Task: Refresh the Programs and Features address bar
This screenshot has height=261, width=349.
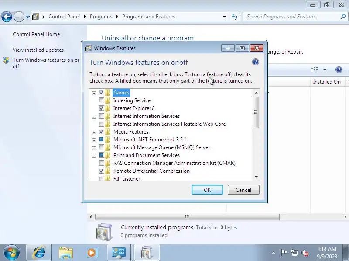Action: pyautogui.click(x=235, y=17)
